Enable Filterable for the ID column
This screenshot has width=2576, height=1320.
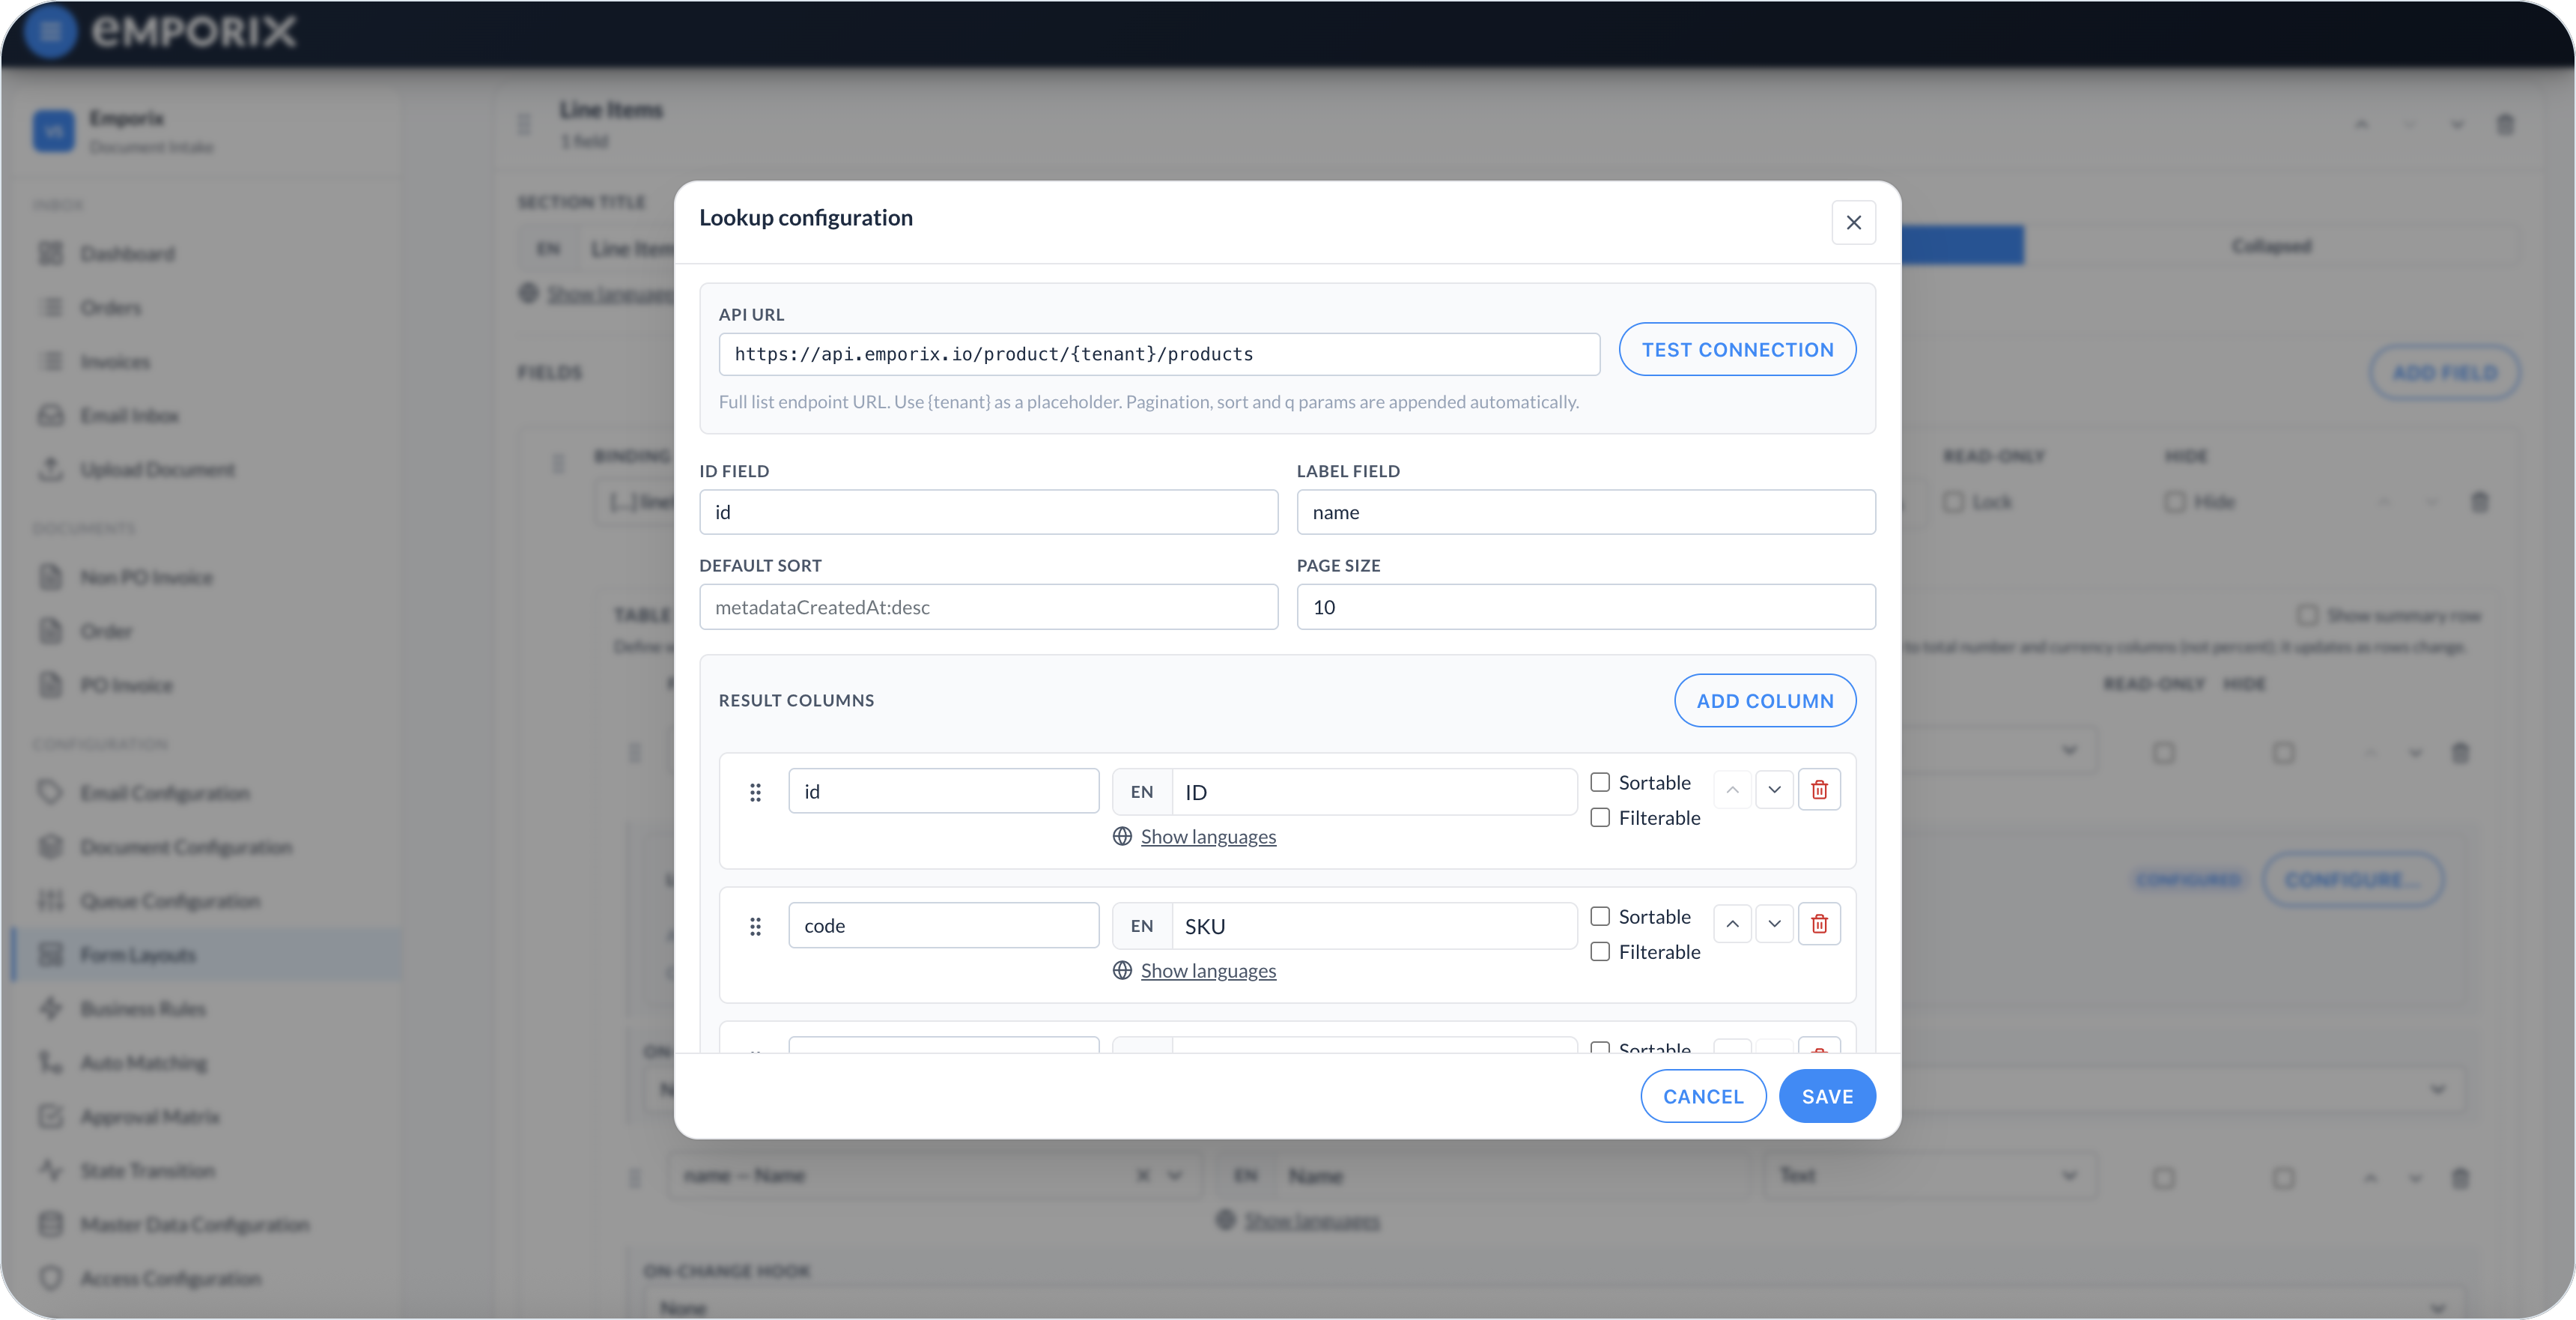[x=1600, y=817]
